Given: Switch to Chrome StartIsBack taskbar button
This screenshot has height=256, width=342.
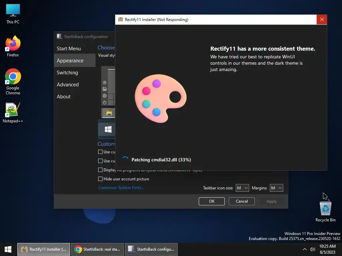Looking at the screenshot, I should 98,249.
